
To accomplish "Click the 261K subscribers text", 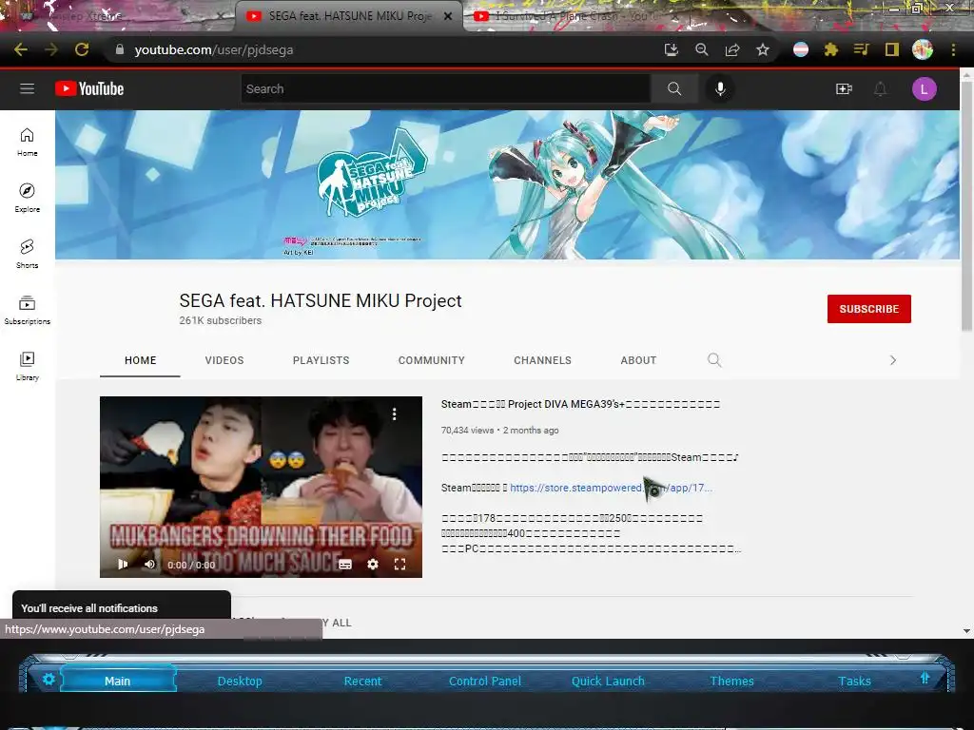I will click(x=221, y=320).
